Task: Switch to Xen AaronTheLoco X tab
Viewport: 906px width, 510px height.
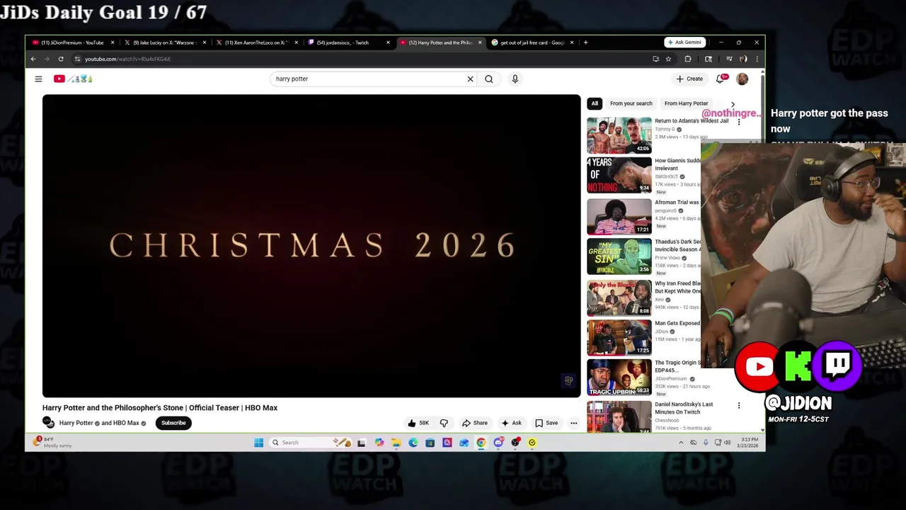Action: click(x=256, y=42)
